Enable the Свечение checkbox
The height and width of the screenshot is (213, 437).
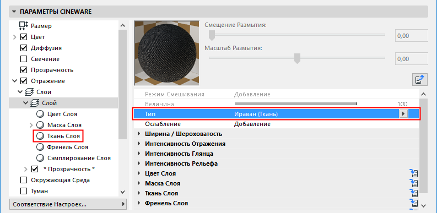click(24, 59)
